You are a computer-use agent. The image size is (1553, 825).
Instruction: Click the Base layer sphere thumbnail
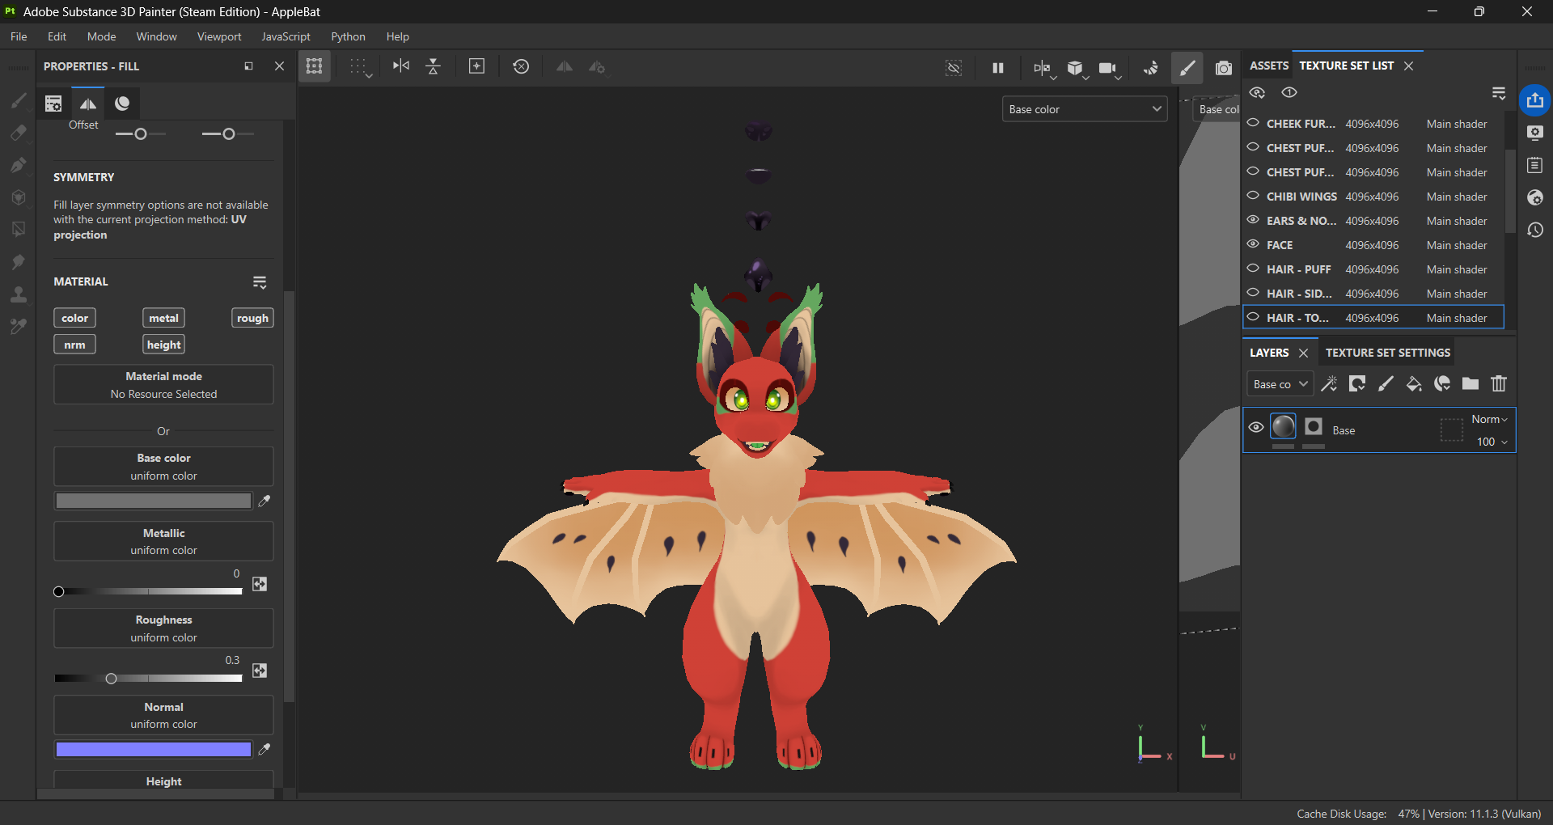tap(1283, 427)
